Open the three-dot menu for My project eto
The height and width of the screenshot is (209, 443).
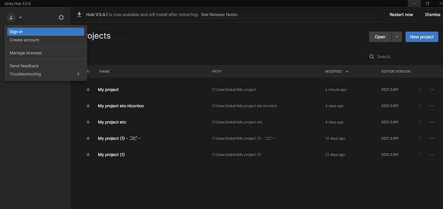click(432, 122)
